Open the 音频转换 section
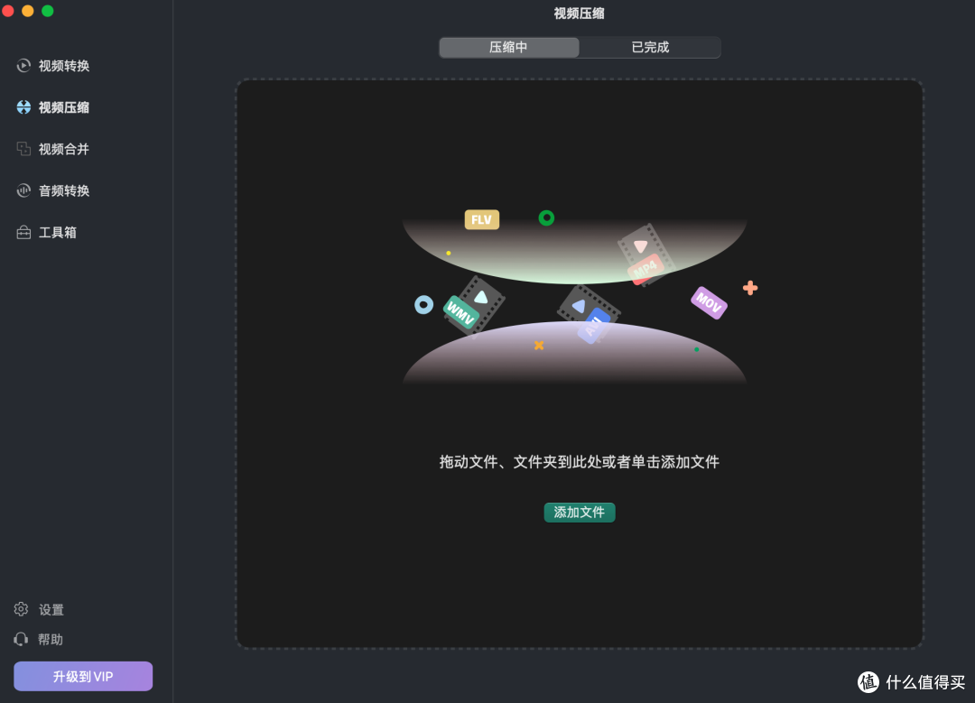 point(64,190)
